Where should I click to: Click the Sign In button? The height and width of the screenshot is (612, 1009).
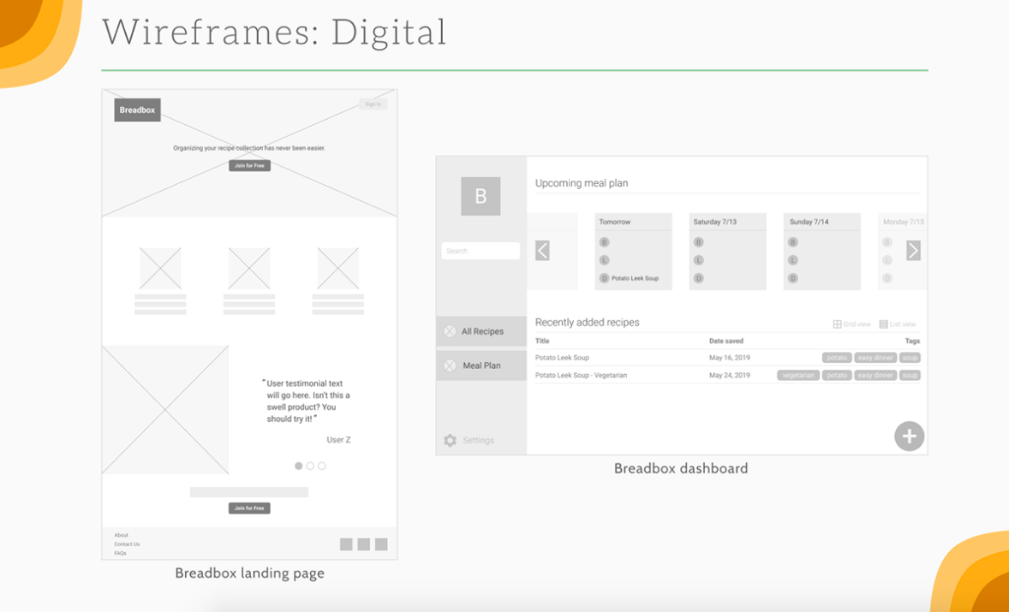click(373, 104)
